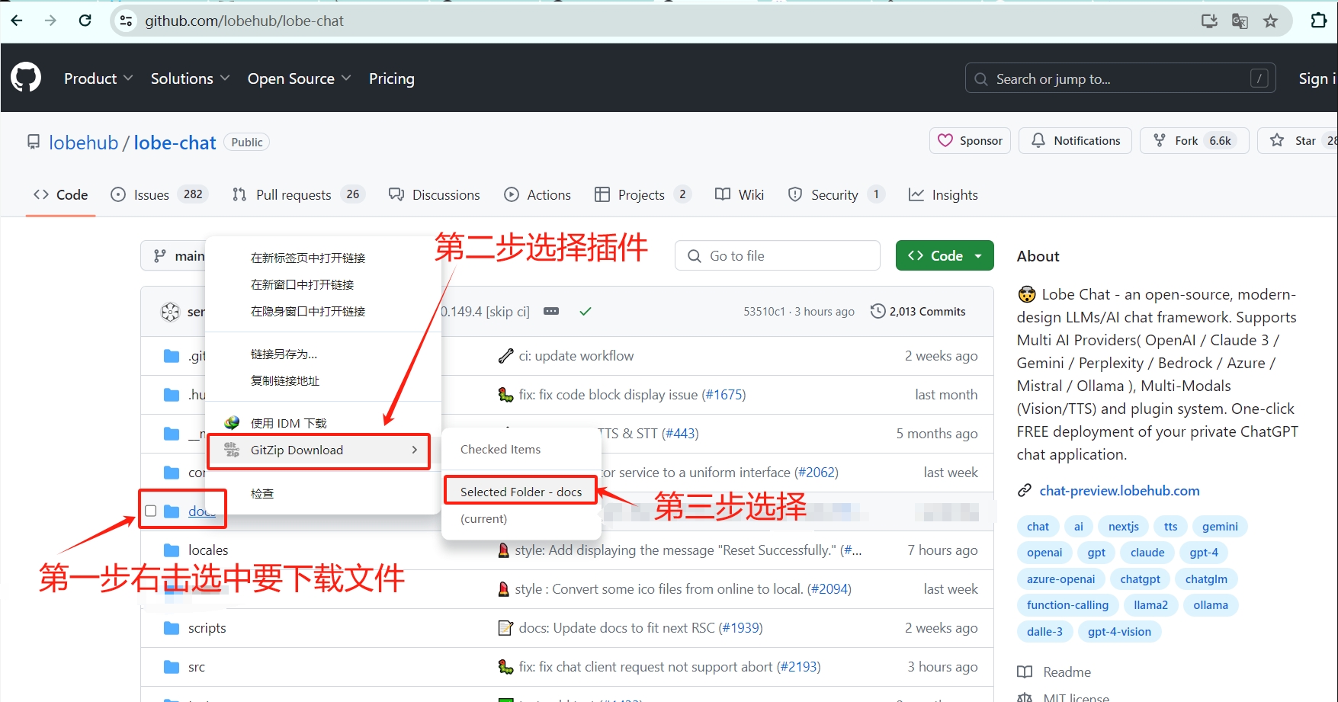Tick the checkbox beside docs folder
Image resolution: width=1338 pixels, height=702 pixels.
[x=151, y=511]
